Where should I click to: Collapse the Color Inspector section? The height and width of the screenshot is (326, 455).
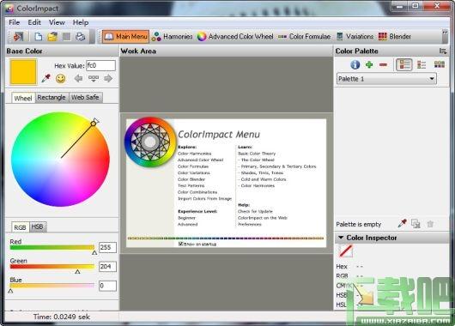click(341, 238)
